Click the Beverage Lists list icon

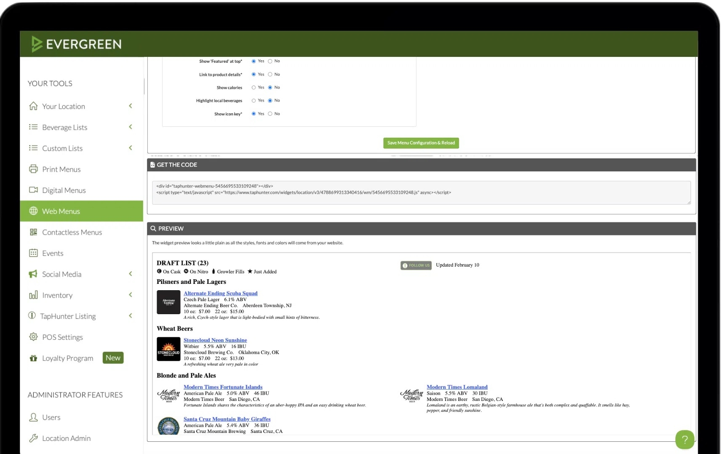coord(33,127)
